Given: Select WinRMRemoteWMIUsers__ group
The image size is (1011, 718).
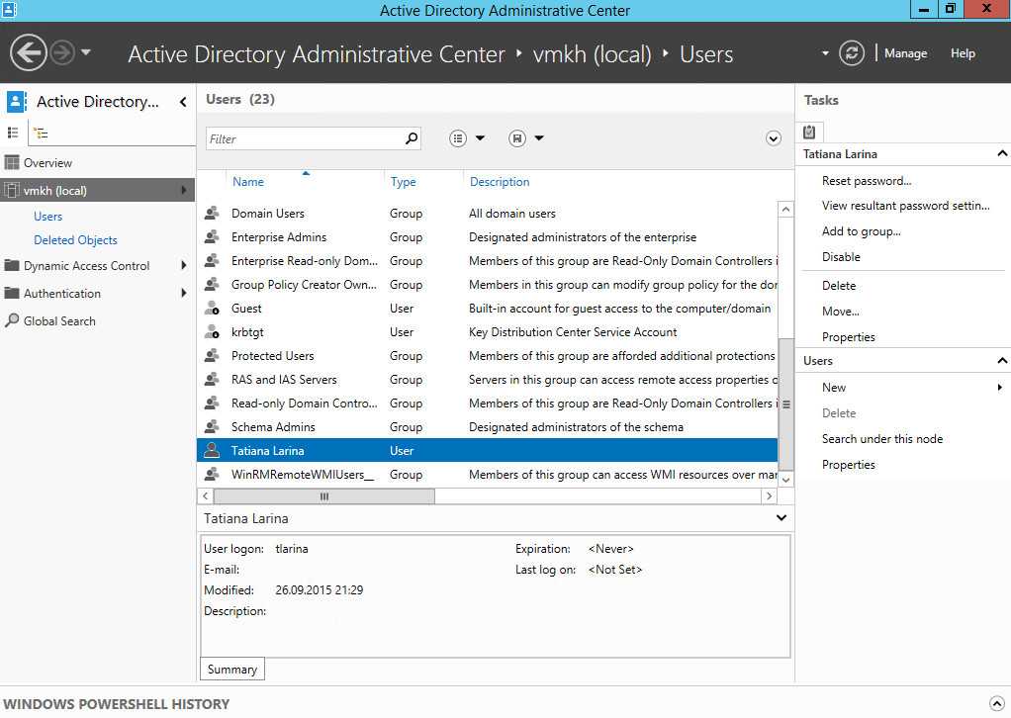Looking at the screenshot, I should click(487, 475).
